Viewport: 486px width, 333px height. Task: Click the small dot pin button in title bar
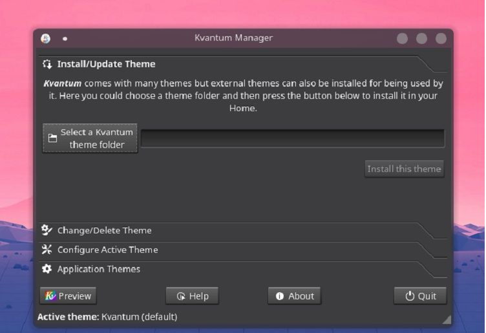(65, 39)
